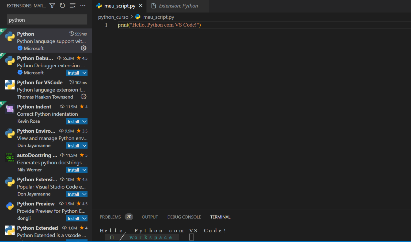
Task: Click terminal output 'Hello, Python com VS Code!'
Action: pos(163,231)
